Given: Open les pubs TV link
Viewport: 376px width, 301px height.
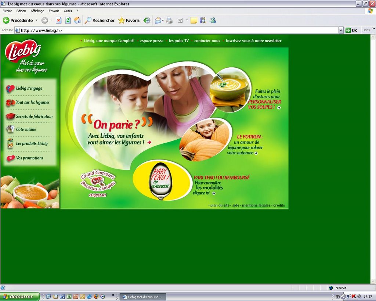Looking at the screenshot, I should (x=179, y=41).
